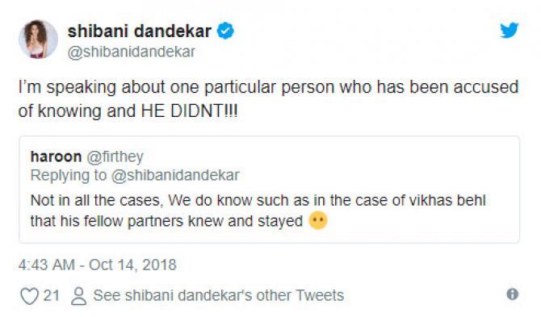Click the 21 likes count
This screenshot has height=317, width=541.
pyautogui.click(x=52, y=296)
